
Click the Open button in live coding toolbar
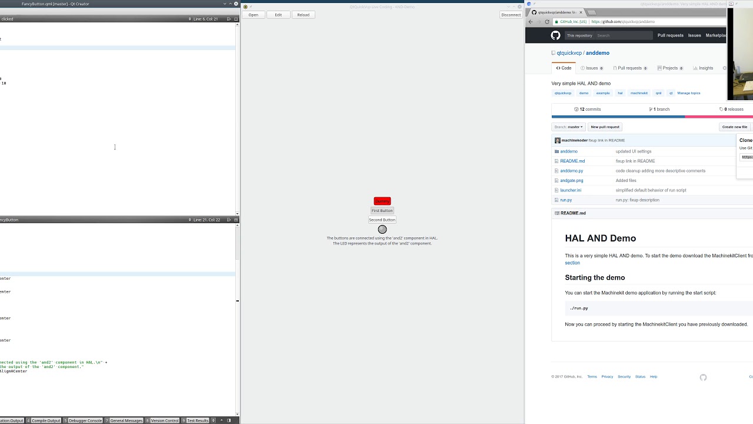tap(253, 15)
